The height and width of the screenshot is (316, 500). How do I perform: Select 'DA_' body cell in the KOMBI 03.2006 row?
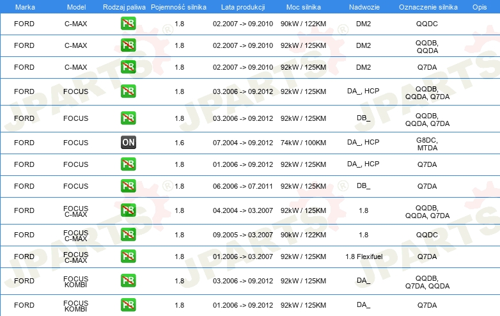coord(364,281)
